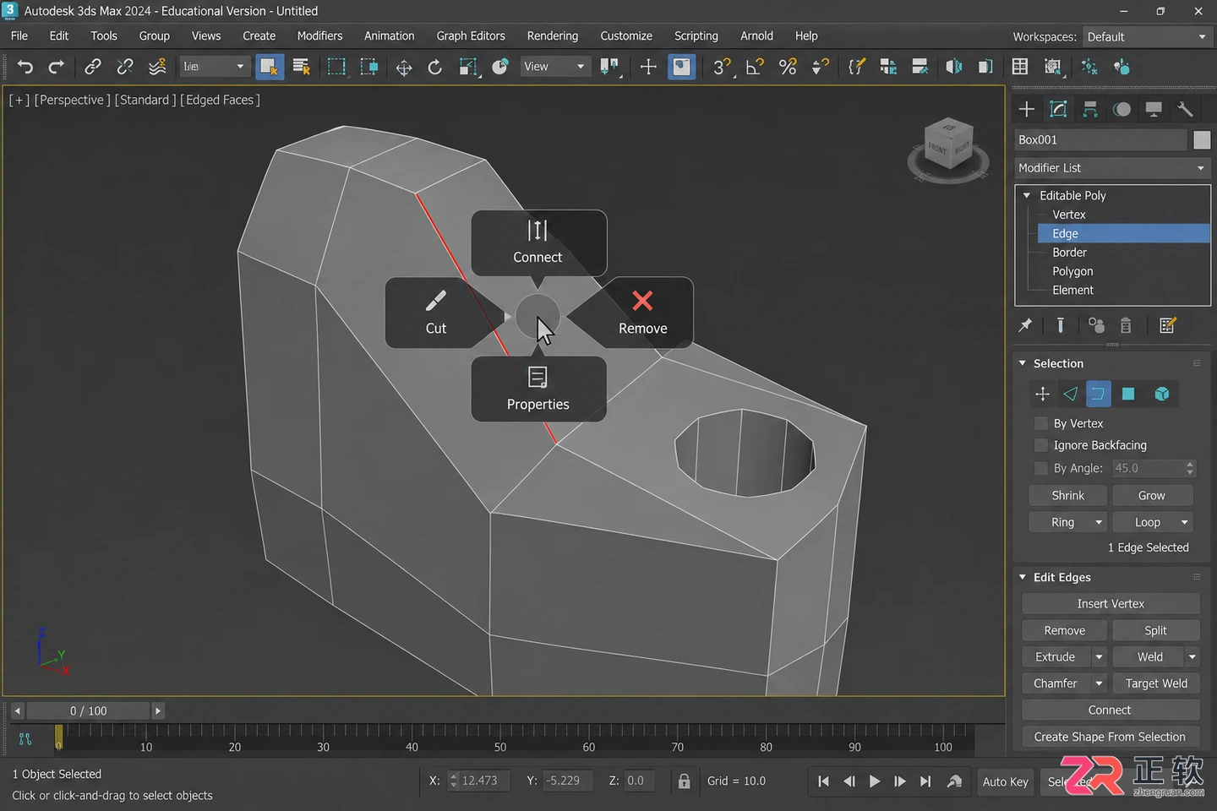Open Select by Name list icon
1217x811 pixels.
(x=302, y=67)
